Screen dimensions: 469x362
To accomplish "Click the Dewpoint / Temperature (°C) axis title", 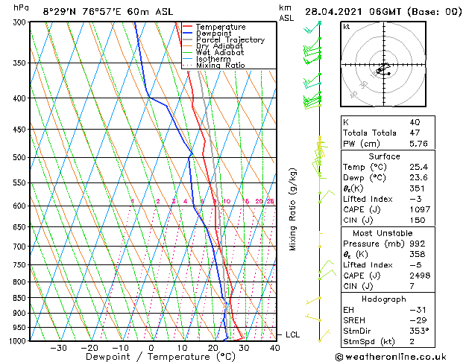I will pyautogui.click(x=160, y=357).
